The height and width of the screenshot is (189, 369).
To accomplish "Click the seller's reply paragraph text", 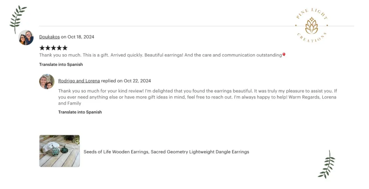I will 198,97.
